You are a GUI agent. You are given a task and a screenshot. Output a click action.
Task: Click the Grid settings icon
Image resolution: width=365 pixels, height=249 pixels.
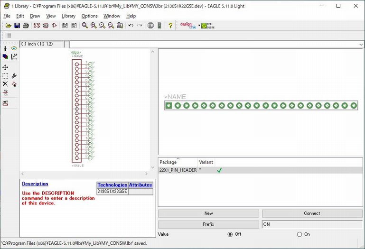(x=8, y=36)
